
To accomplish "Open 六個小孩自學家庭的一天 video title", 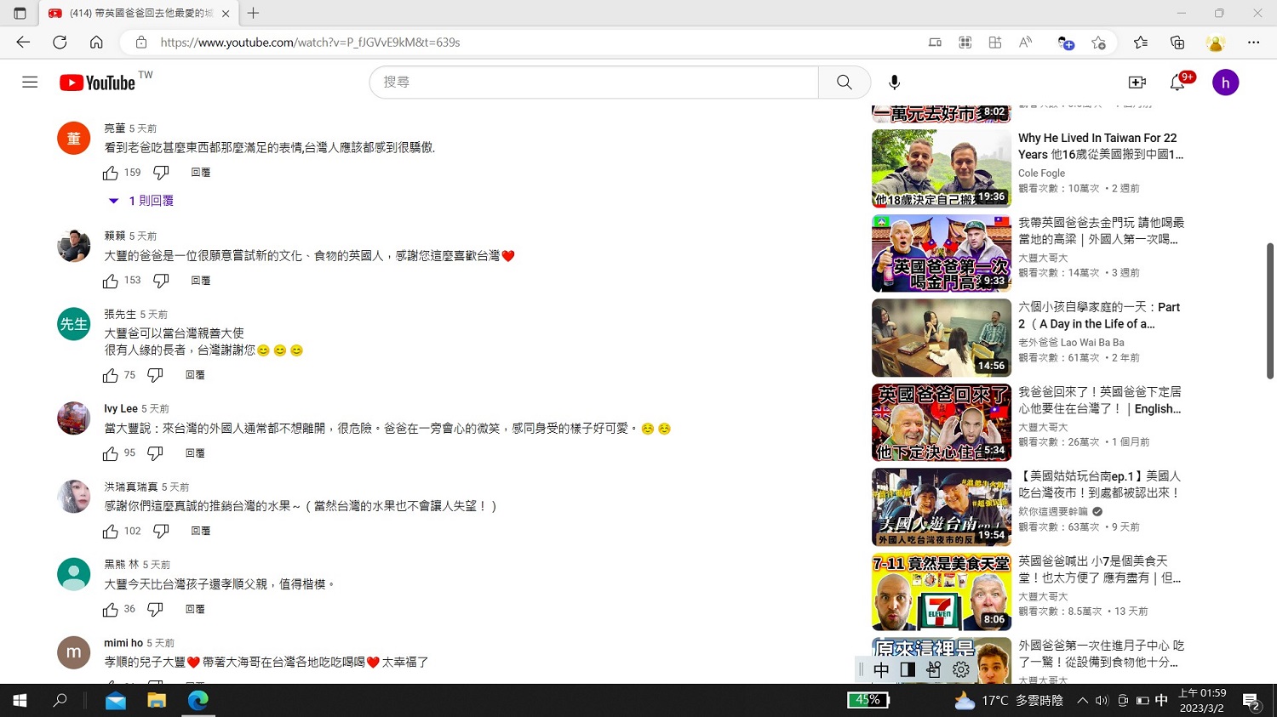I will [1099, 316].
